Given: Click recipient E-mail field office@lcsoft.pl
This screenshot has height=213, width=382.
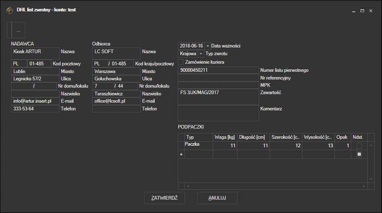Looking at the screenshot, I should point(117,101).
